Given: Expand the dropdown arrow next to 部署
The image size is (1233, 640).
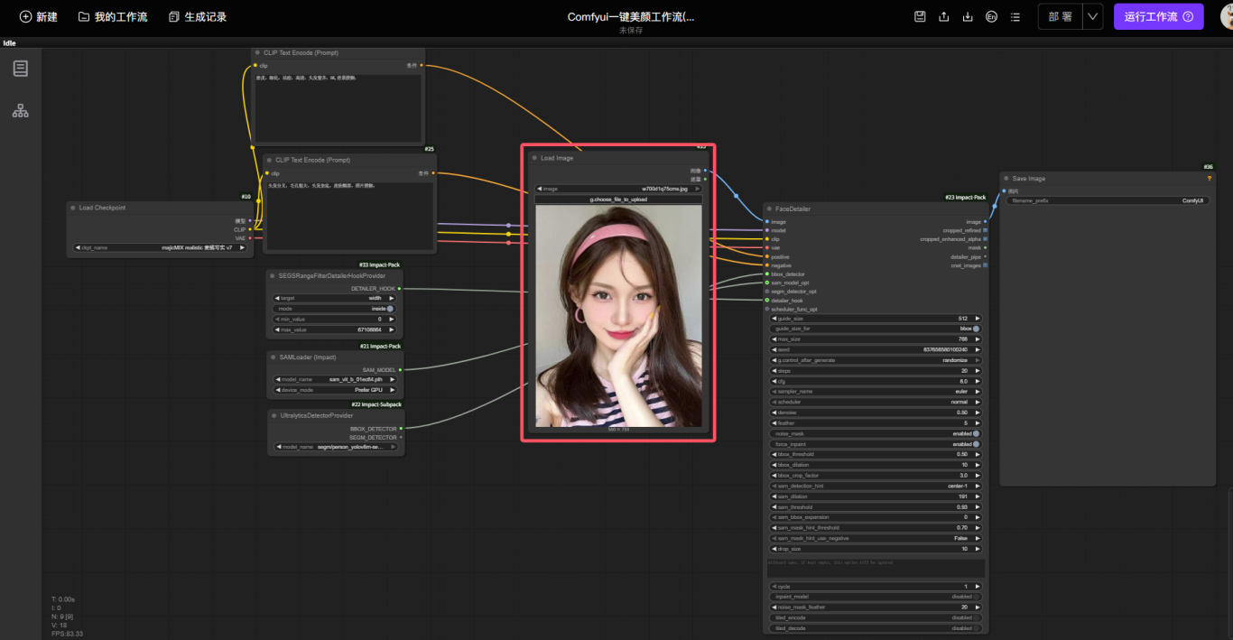Looking at the screenshot, I should point(1092,16).
